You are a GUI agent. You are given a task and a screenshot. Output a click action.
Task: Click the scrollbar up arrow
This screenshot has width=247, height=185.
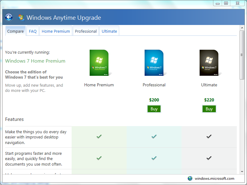pyautogui.click(x=242, y=28)
